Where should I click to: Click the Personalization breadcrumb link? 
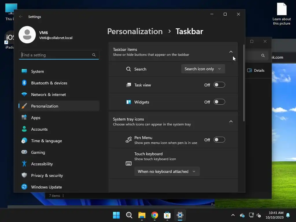point(135,31)
